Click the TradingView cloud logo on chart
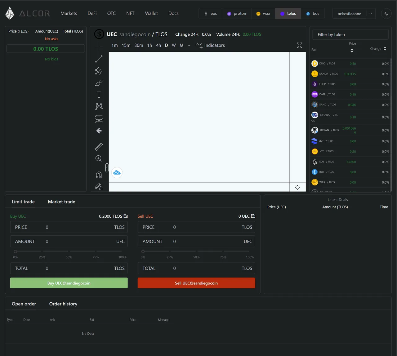 tap(117, 172)
